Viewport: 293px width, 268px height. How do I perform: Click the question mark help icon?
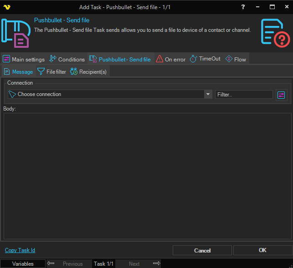(x=243, y=7)
